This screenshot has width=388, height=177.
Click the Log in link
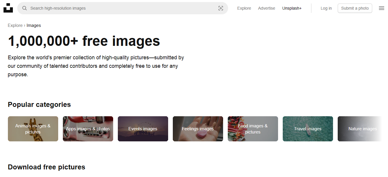[x=326, y=8]
